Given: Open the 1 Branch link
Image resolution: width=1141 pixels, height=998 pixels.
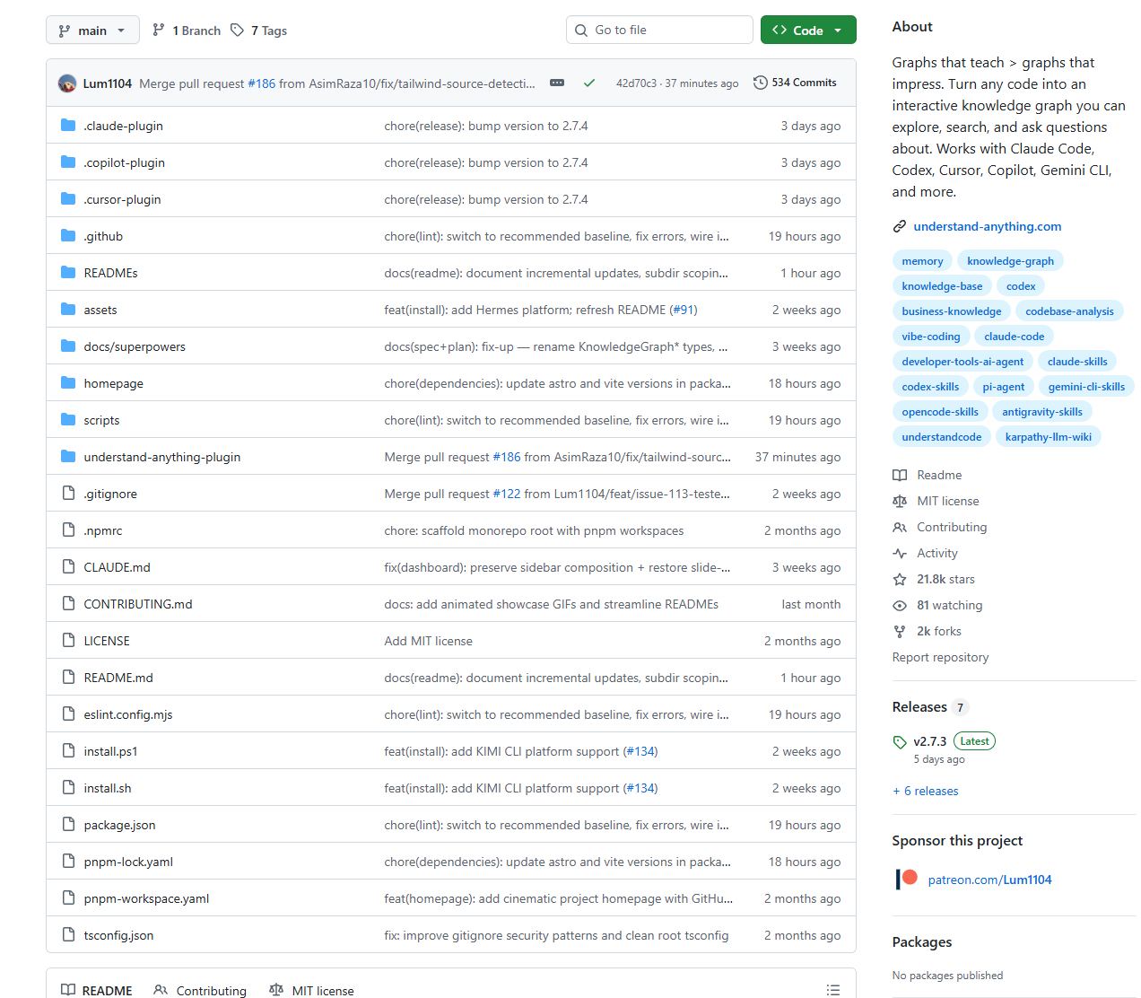Looking at the screenshot, I should [x=187, y=31].
